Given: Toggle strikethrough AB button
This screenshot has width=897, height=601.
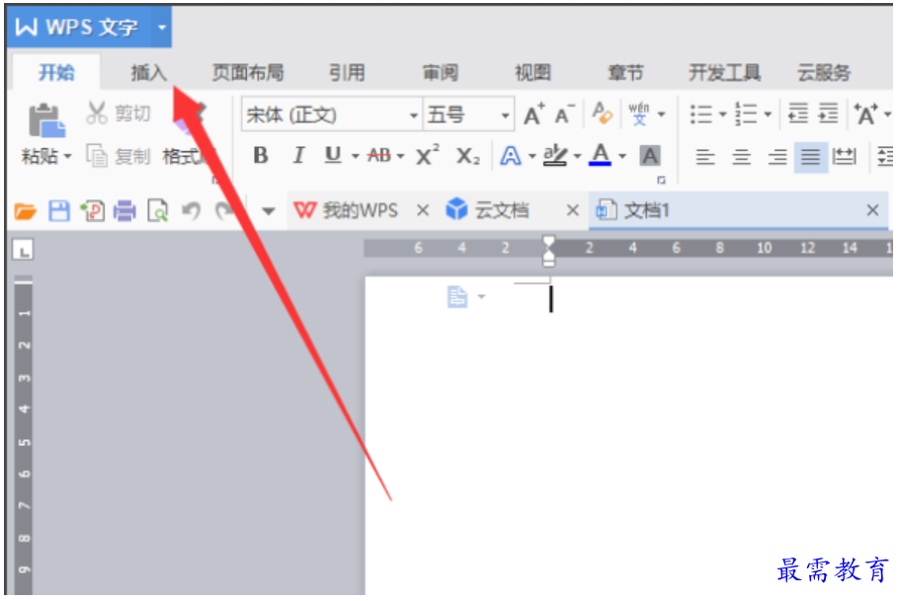Looking at the screenshot, I should coord(378,155).
